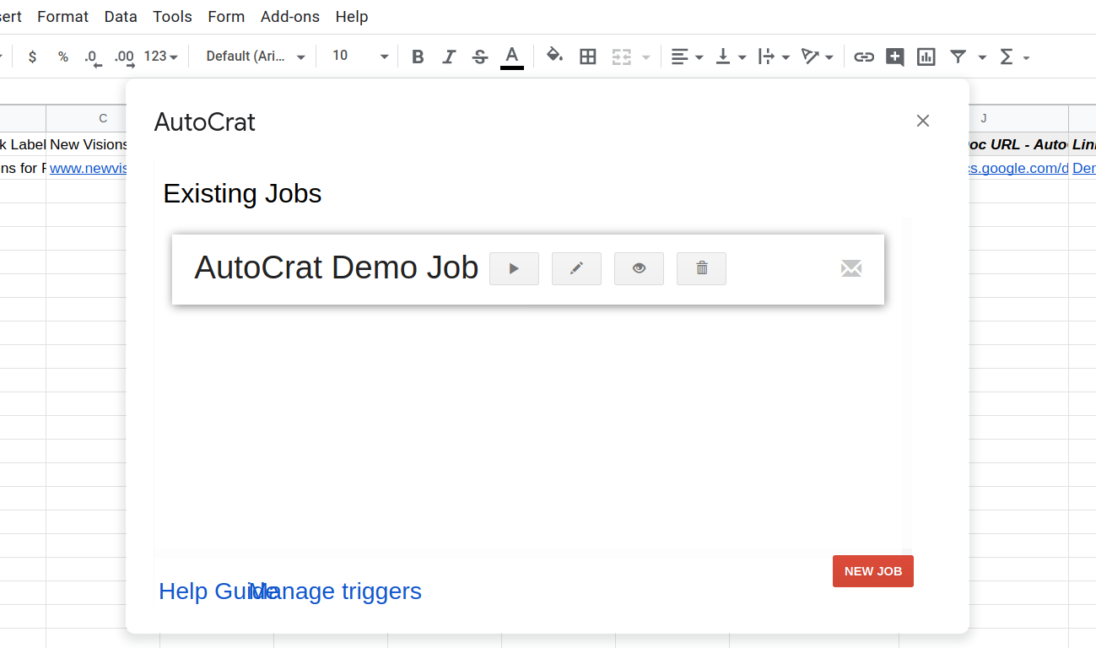The height and width of the screenshot is (648, 1096).
Task: Run the AutoCrat Demo Job with play button
Action: click(514, 268)
